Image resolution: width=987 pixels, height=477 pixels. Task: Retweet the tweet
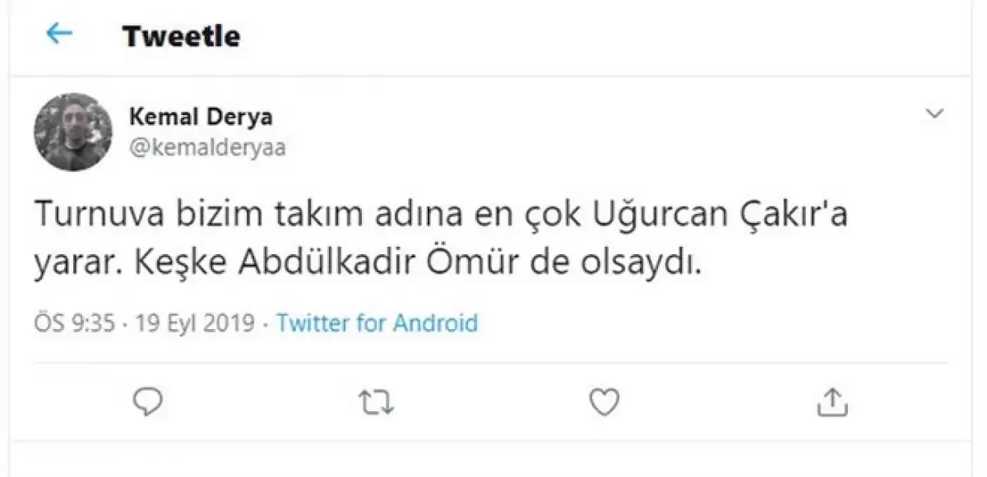pos(377,401)
